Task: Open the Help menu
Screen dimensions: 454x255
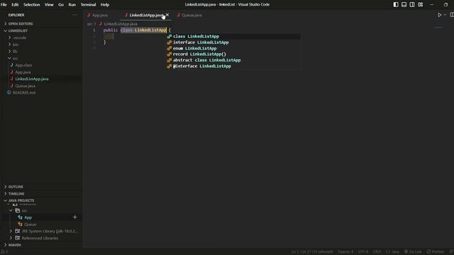Action: click(x=105, y=5)
